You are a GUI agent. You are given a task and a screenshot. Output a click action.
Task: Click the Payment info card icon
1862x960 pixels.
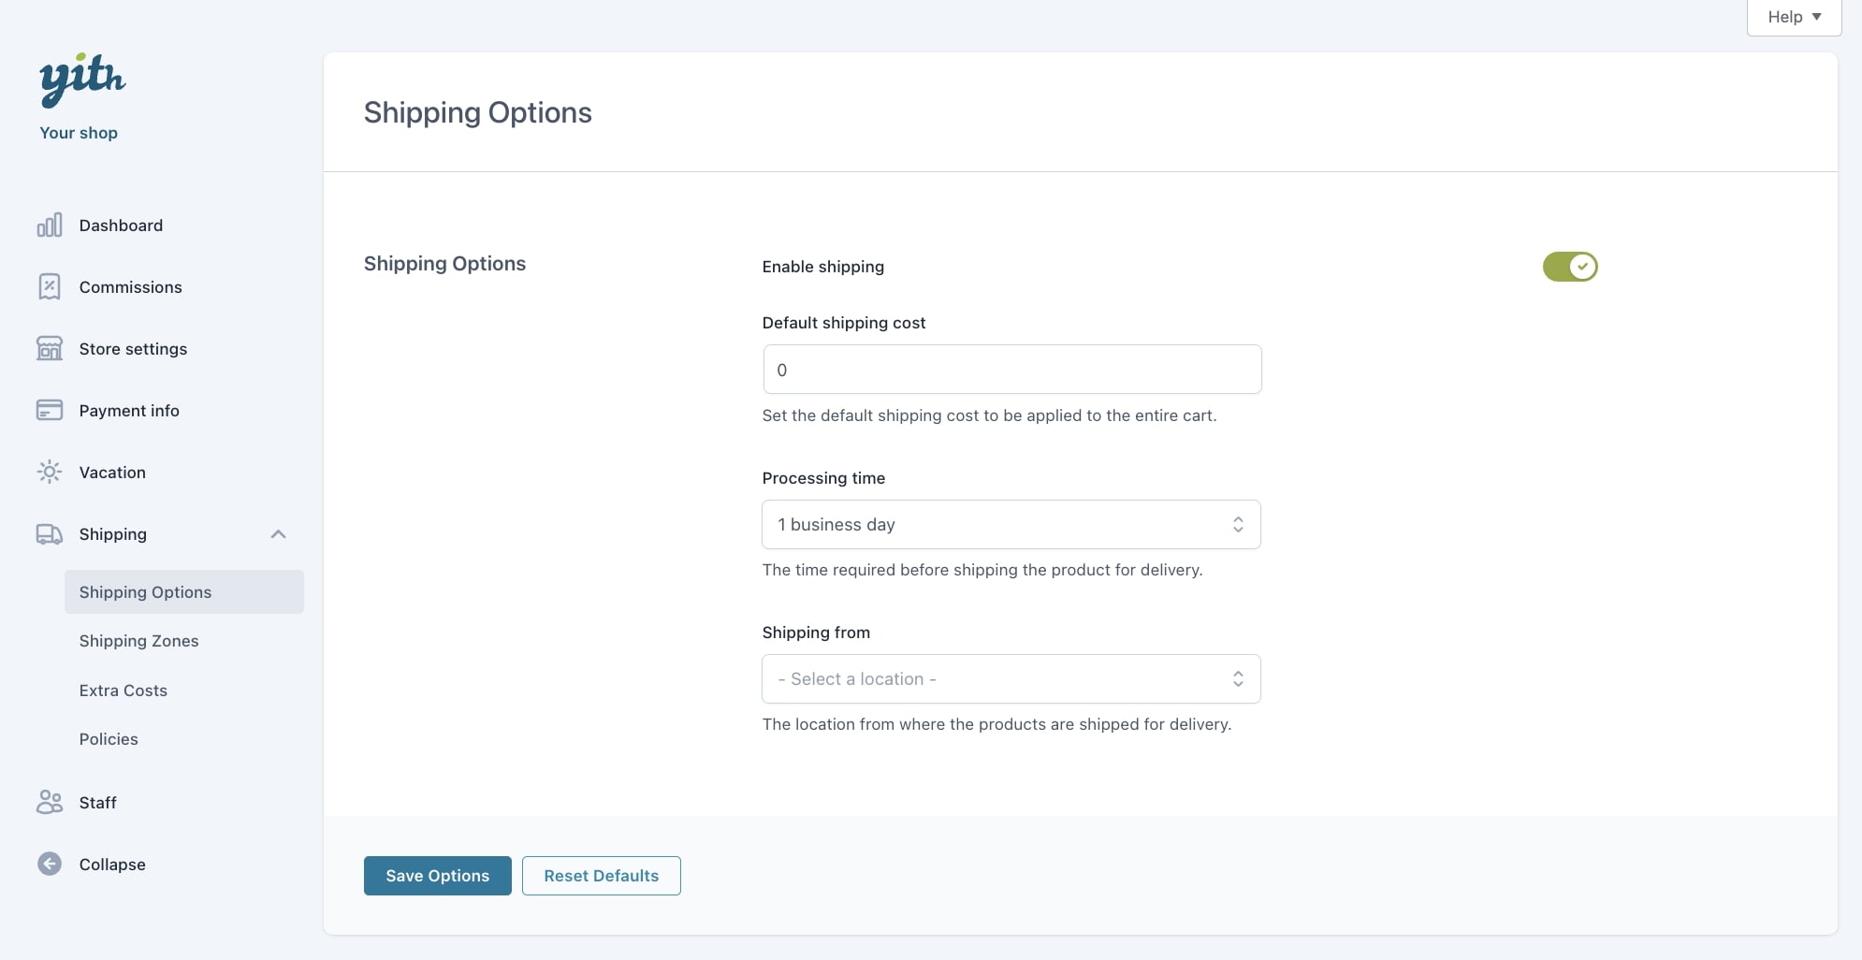[50, 411]
